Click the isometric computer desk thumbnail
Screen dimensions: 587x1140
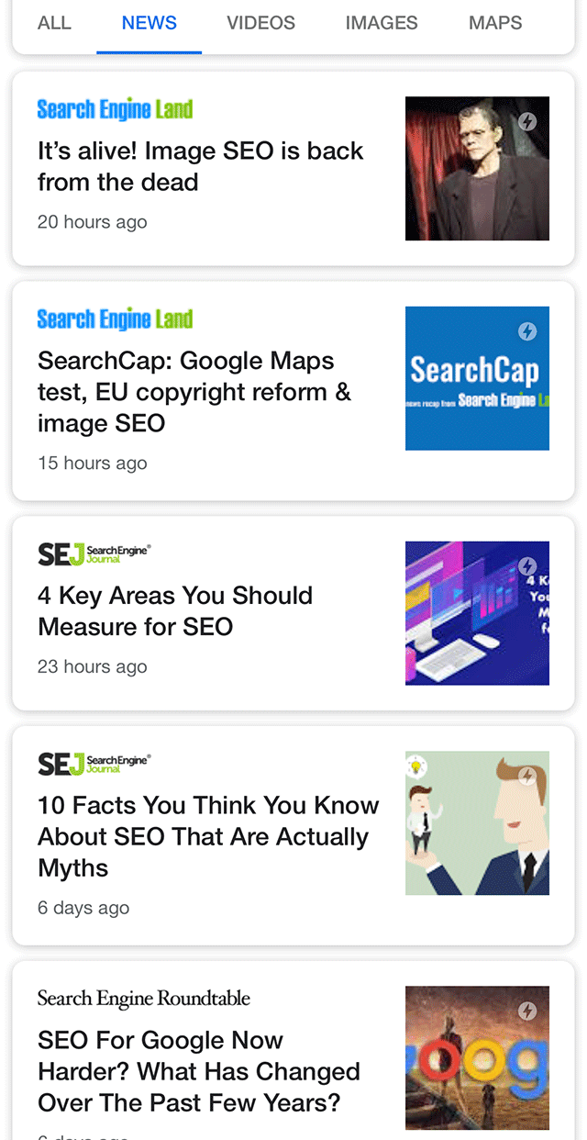(477, 613)
